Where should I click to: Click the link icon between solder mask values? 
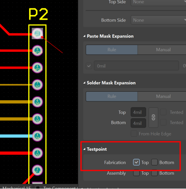(153, 117)
